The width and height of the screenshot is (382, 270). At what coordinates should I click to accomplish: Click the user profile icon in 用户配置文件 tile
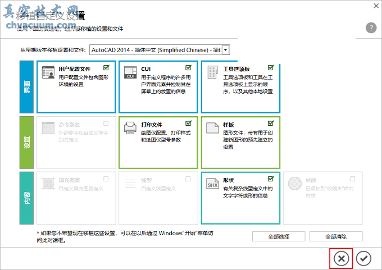click(x=48, y=71)
